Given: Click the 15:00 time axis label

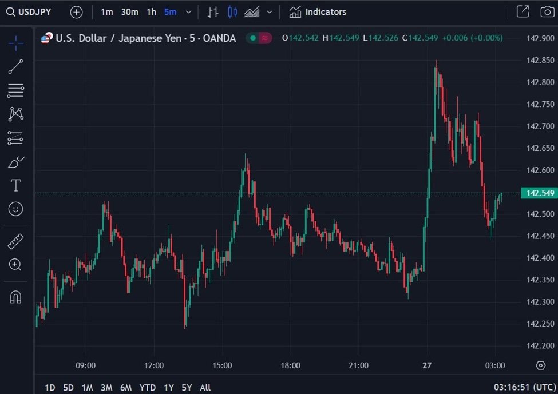Looking at the screenshot, I should 223,365.
